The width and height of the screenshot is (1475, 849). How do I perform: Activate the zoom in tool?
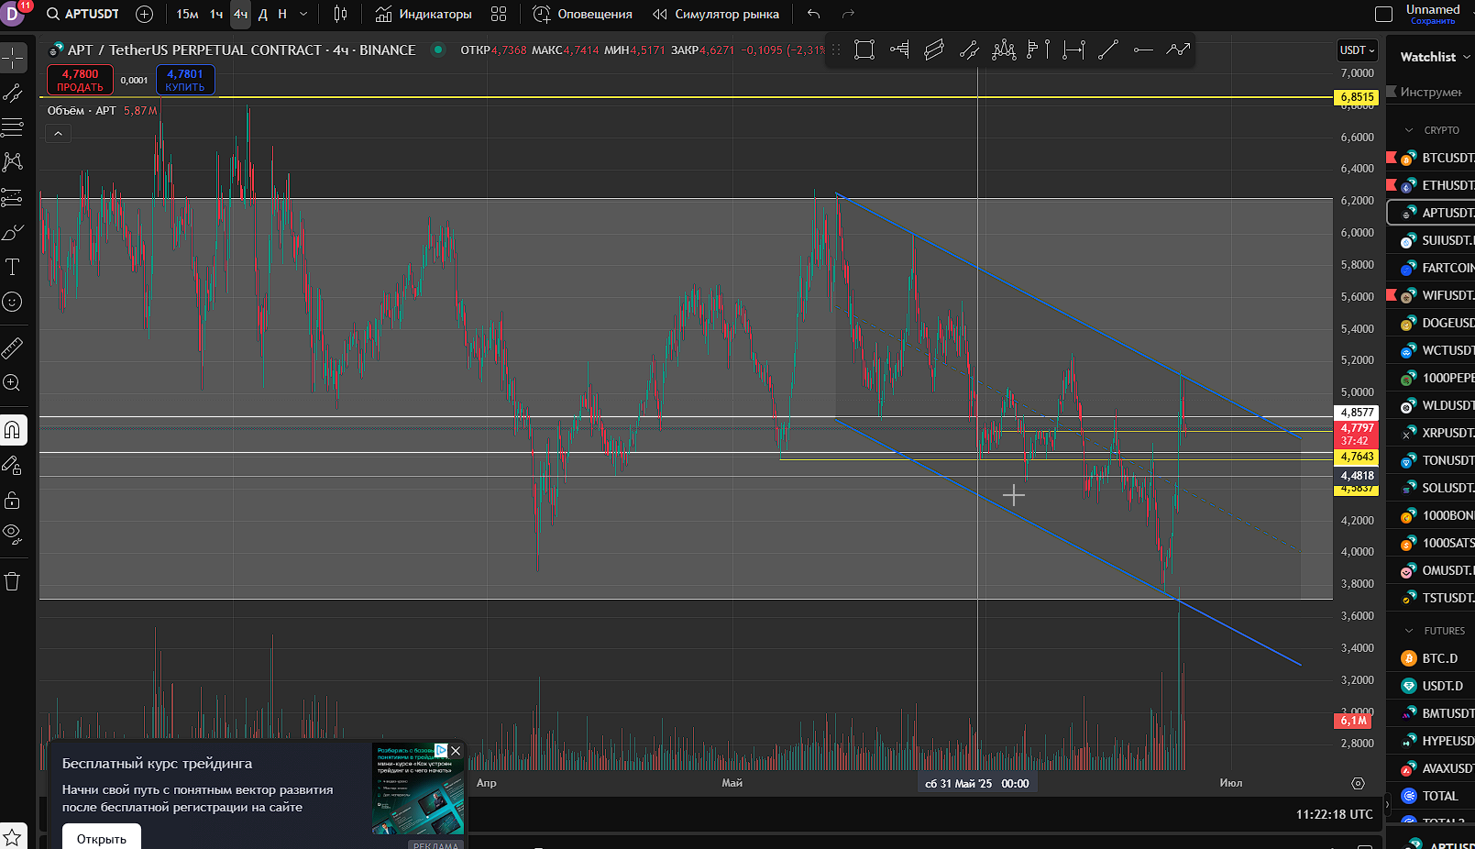(13, 382)
